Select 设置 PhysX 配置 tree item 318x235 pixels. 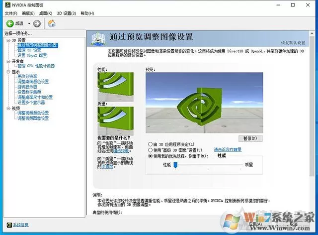(32, 55)
